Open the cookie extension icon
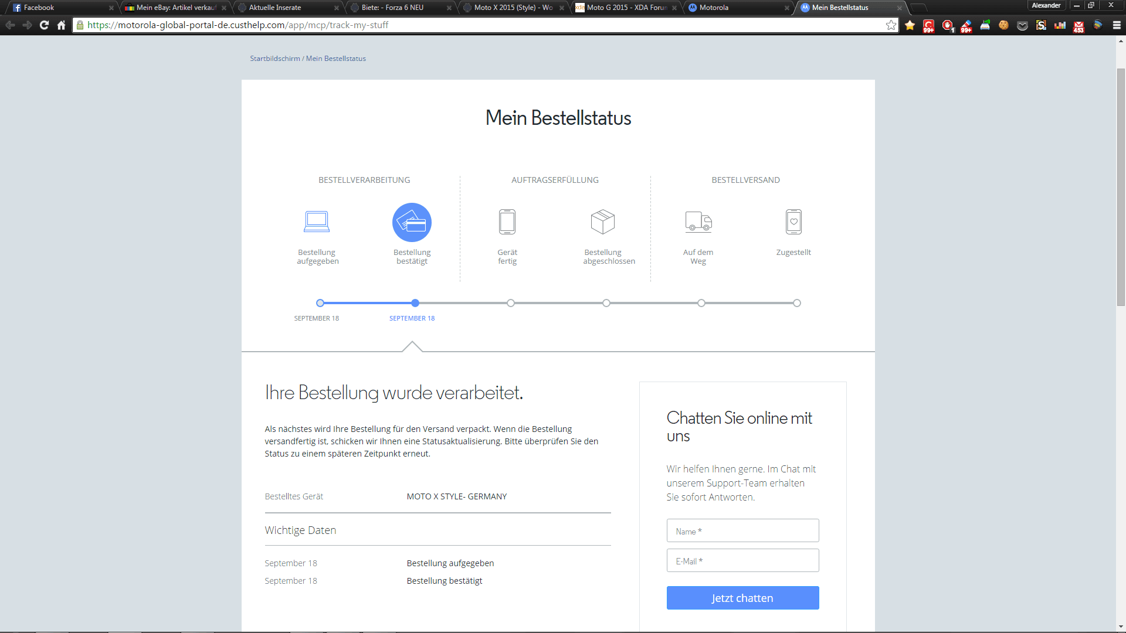 click(1003, 25)
